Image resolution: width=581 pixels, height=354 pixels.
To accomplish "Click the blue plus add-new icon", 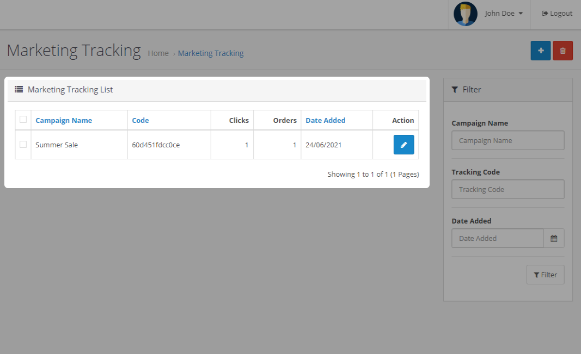I will click(541, 51).
